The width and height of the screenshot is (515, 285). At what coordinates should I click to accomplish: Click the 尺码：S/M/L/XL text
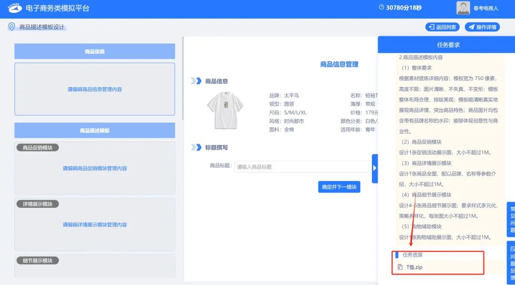[x=288, y=112]
